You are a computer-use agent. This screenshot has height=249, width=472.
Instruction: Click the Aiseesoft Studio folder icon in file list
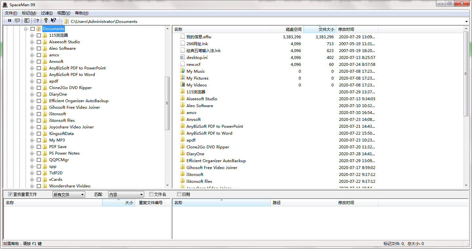(183, 99)
